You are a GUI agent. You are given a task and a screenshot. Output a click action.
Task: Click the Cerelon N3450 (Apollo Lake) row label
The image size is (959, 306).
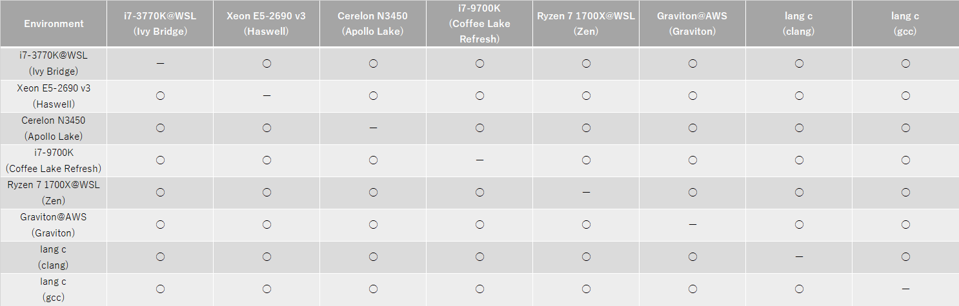coord(54,128)
